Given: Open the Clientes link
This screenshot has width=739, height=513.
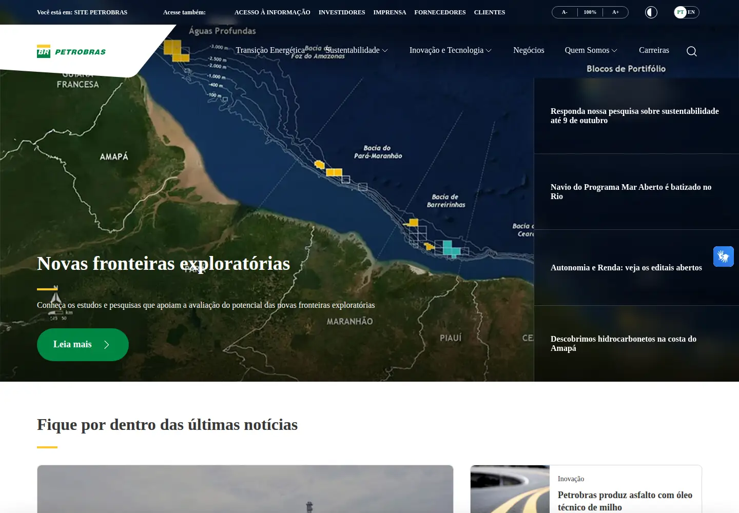Looking at the screenshot, I should [x=490, y=12].
